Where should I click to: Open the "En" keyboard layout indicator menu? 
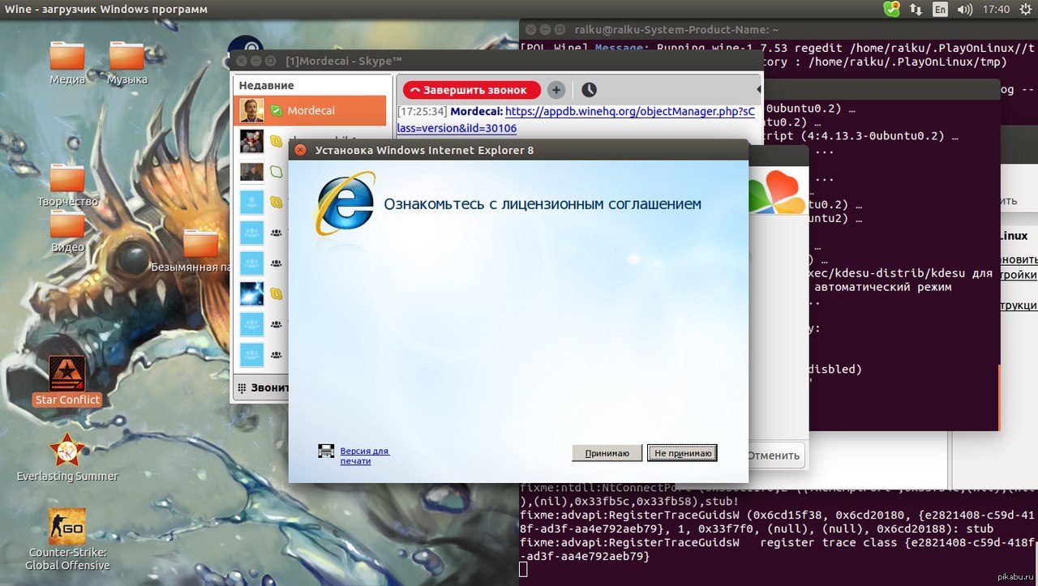940,10
